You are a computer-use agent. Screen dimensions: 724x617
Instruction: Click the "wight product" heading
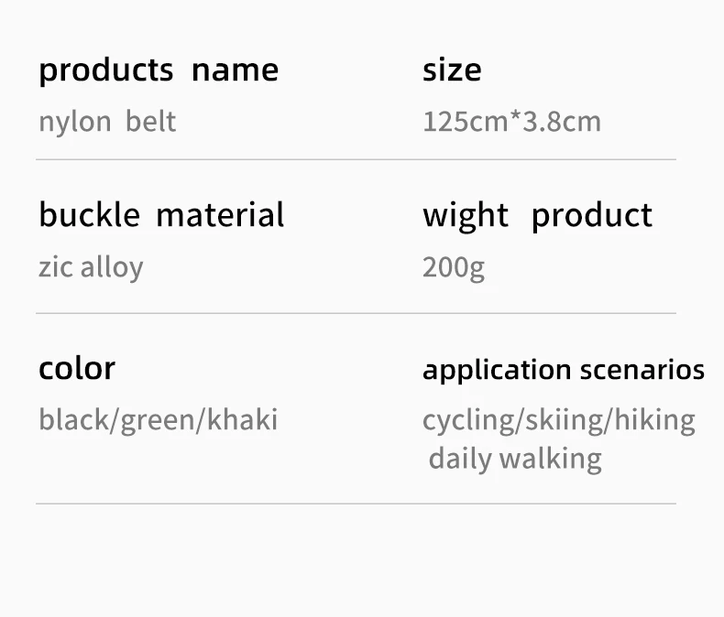click(537, 215)
